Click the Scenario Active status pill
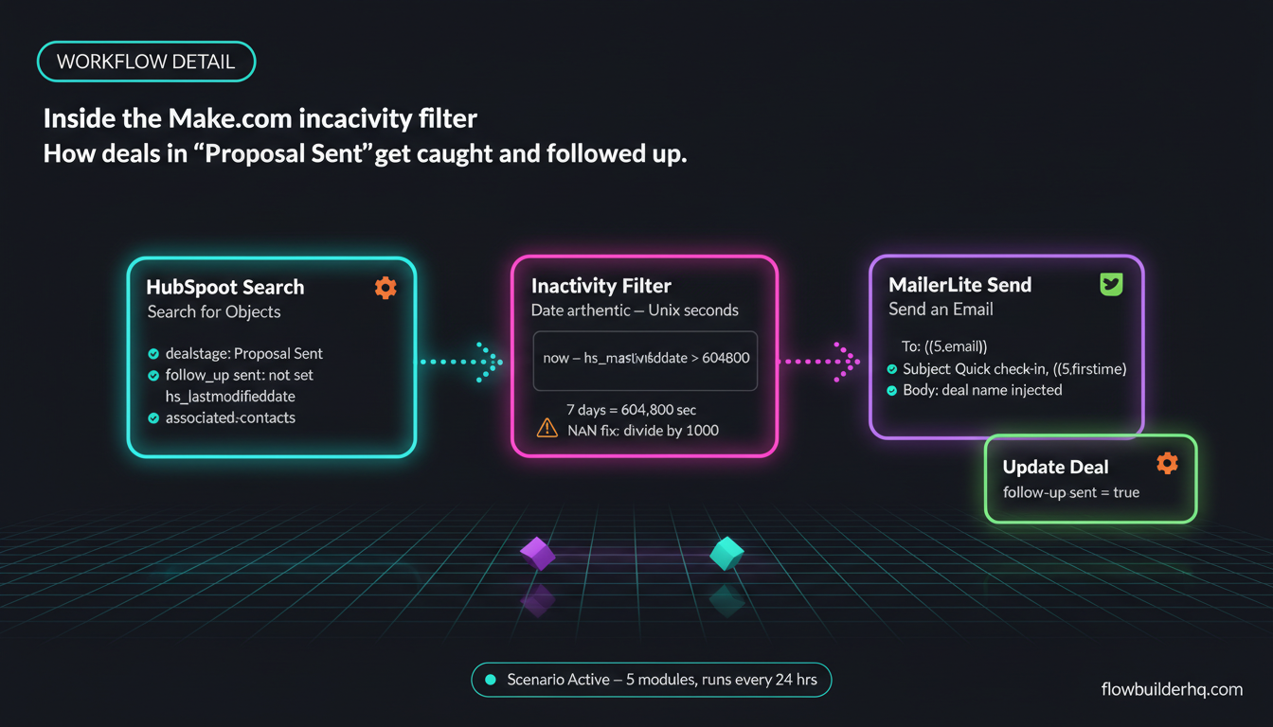The width and height of the screenshot is (1273, 727). [x=651, y=680]
